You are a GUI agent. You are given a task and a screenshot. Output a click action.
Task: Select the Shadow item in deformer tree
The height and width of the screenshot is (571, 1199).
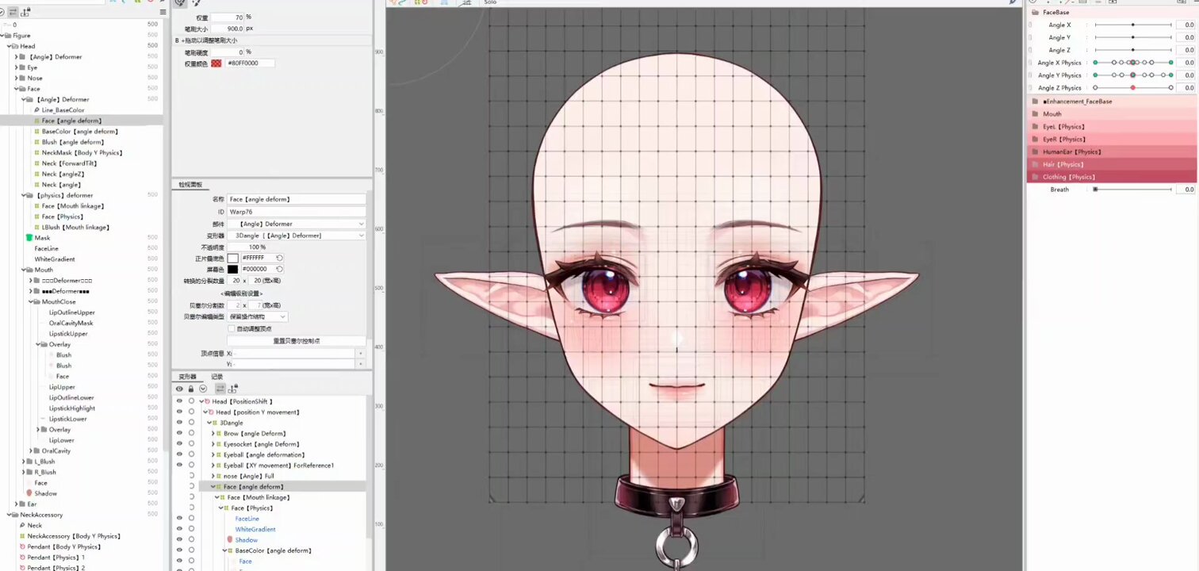246,540
